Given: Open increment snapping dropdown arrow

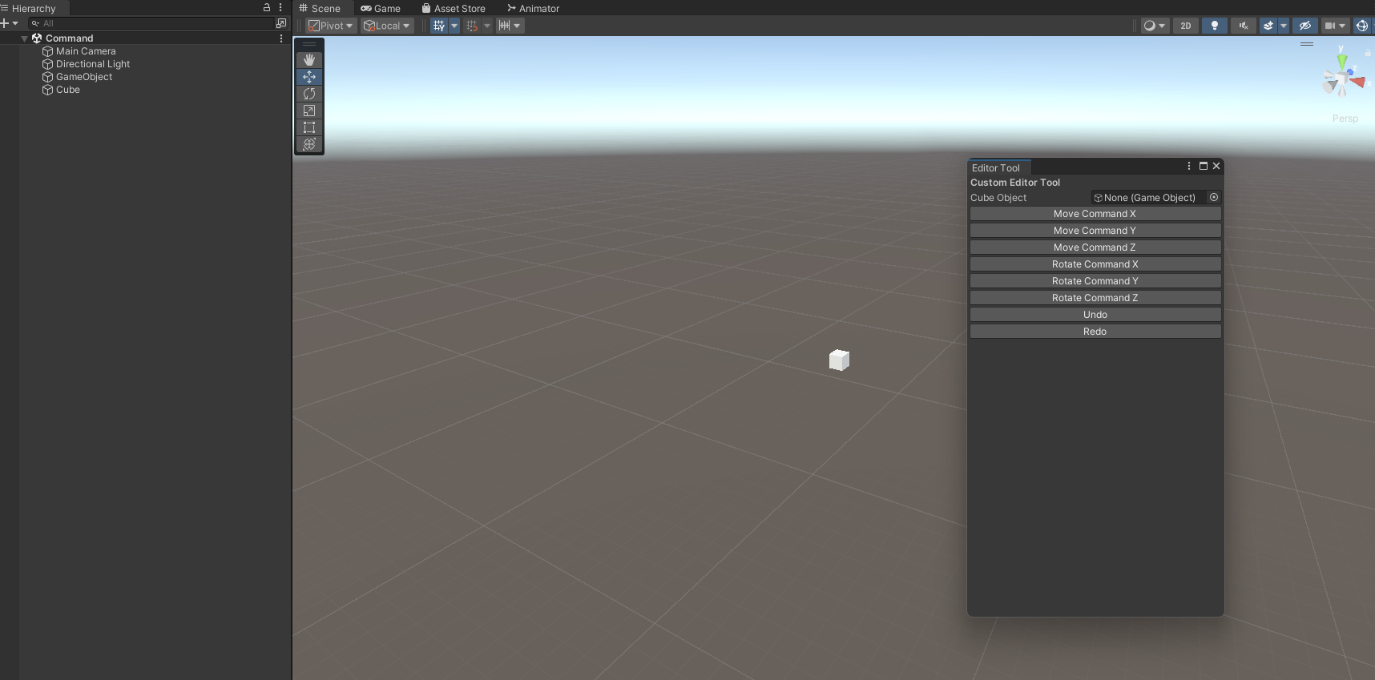Looking at the screenshot, I should tap(518, 26).
